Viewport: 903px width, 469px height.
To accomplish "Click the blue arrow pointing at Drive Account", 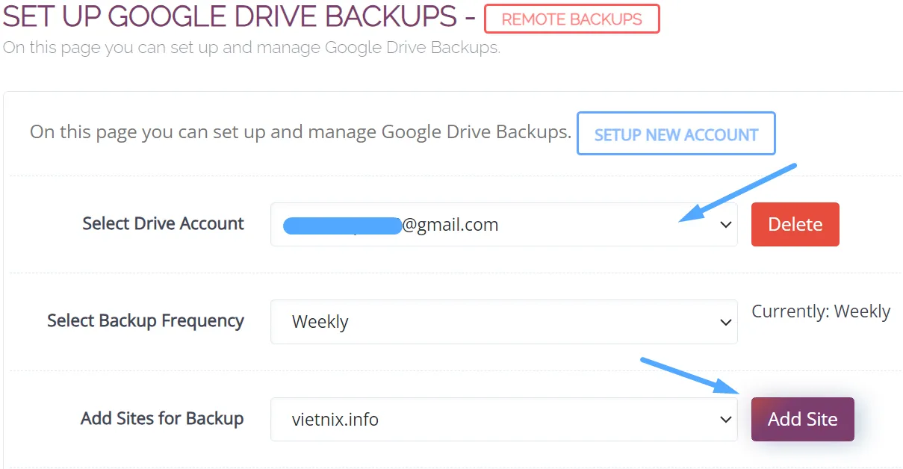I will [738, 192].
